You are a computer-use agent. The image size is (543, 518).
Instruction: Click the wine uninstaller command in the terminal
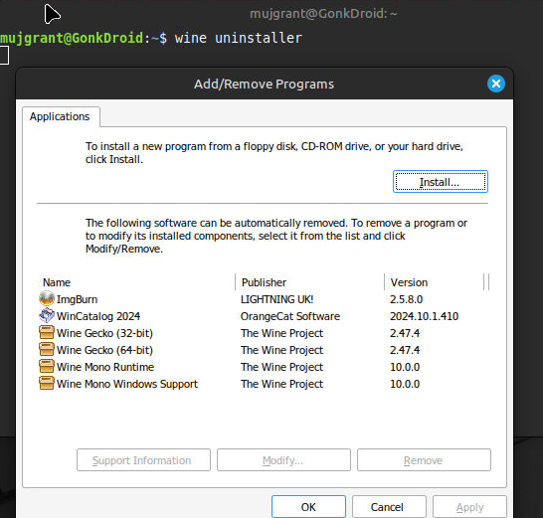[239, 38]
